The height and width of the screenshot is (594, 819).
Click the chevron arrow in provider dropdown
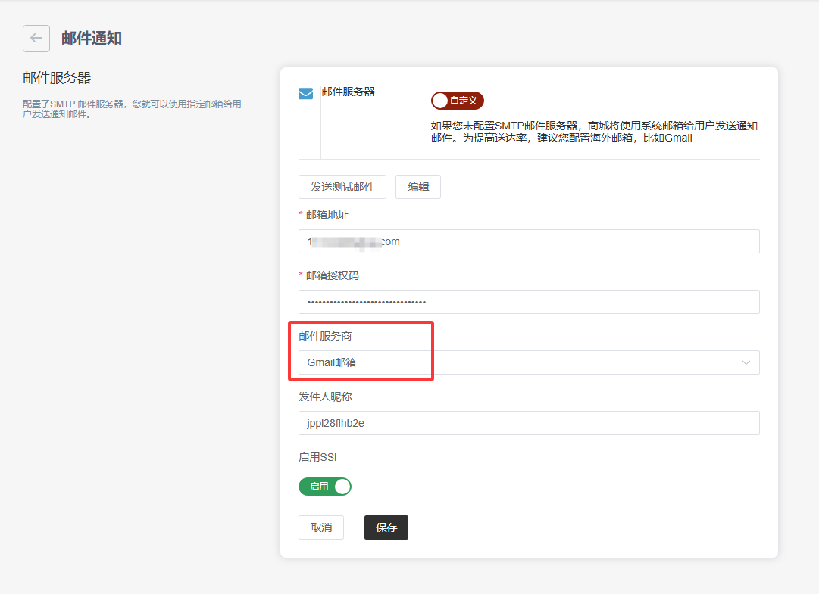coord(746,363)
